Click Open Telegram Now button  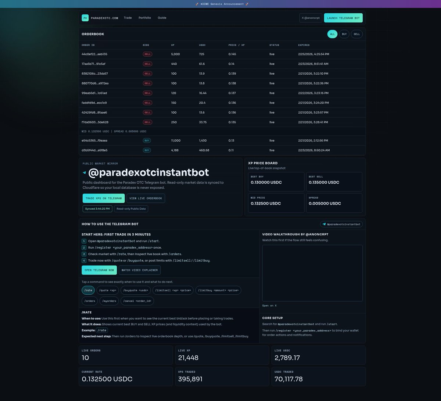pos(99,270)
